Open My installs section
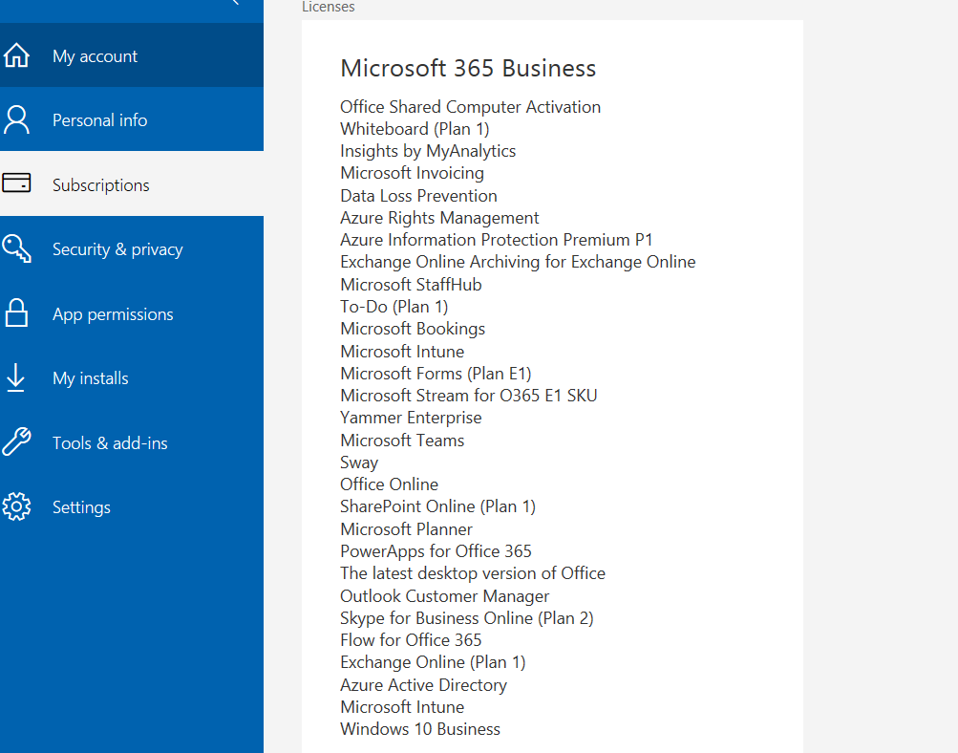The height and width of the screenshot is (753, 958). click(x=132, y=377)
